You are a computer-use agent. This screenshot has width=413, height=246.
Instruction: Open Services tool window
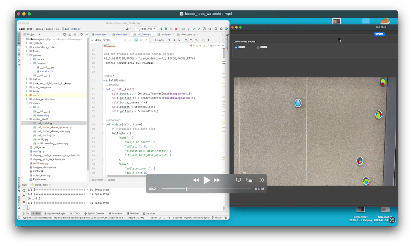click(149, 214)
